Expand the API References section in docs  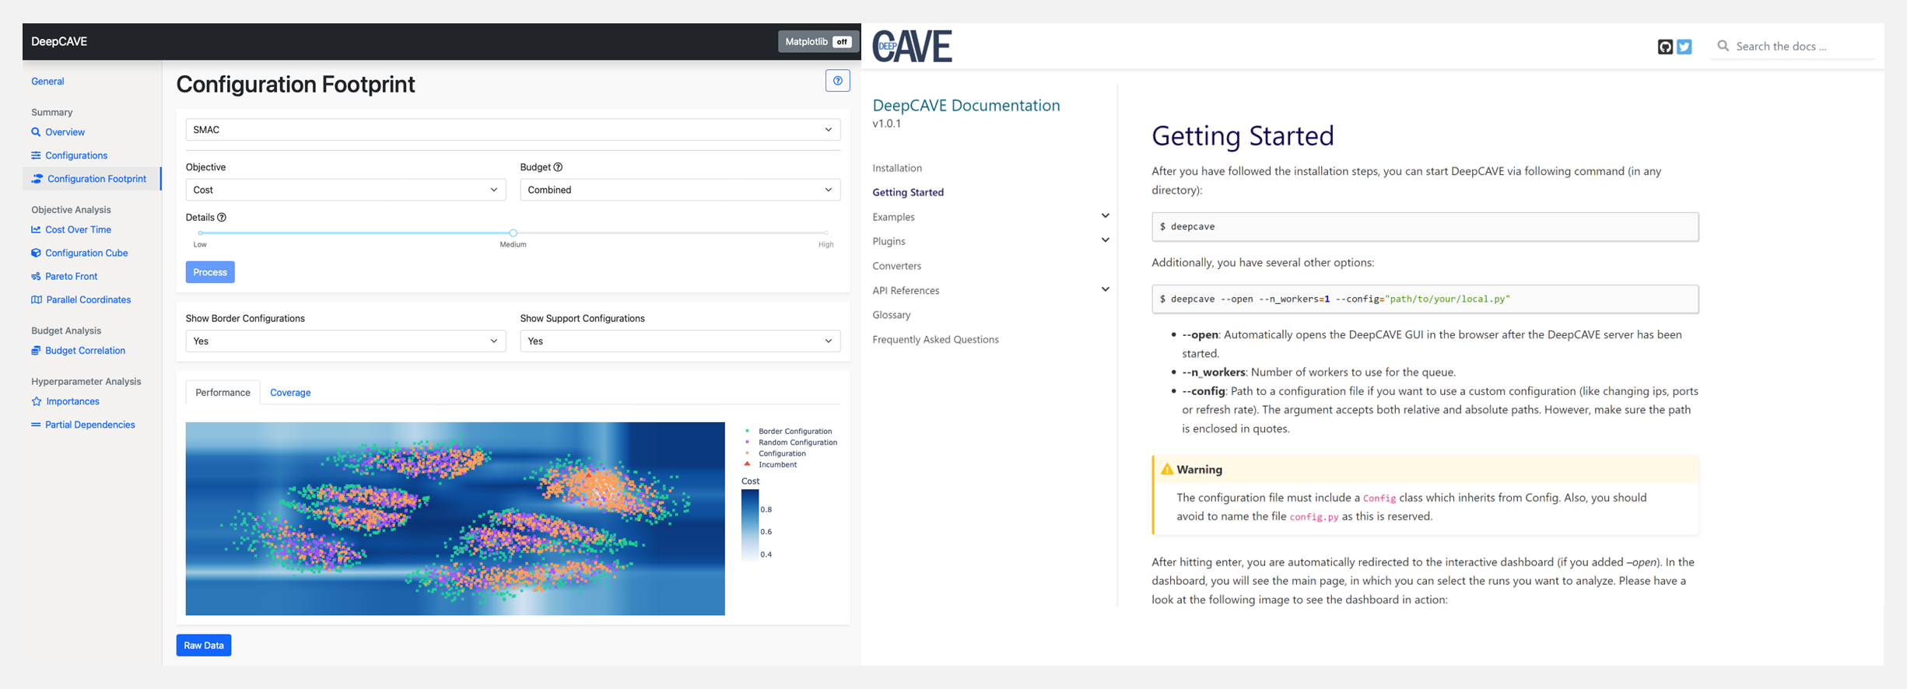[1105, 289]
